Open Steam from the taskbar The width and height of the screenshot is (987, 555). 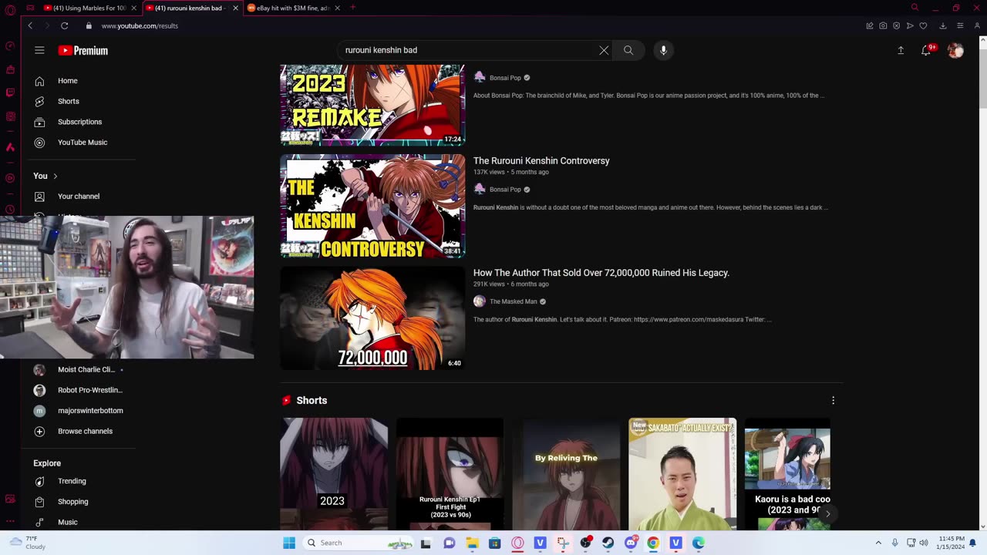[608, 543]
